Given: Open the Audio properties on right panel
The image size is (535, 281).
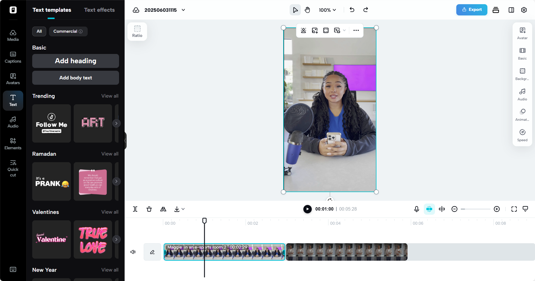Looking at the screenshot, I should [522, 95].
